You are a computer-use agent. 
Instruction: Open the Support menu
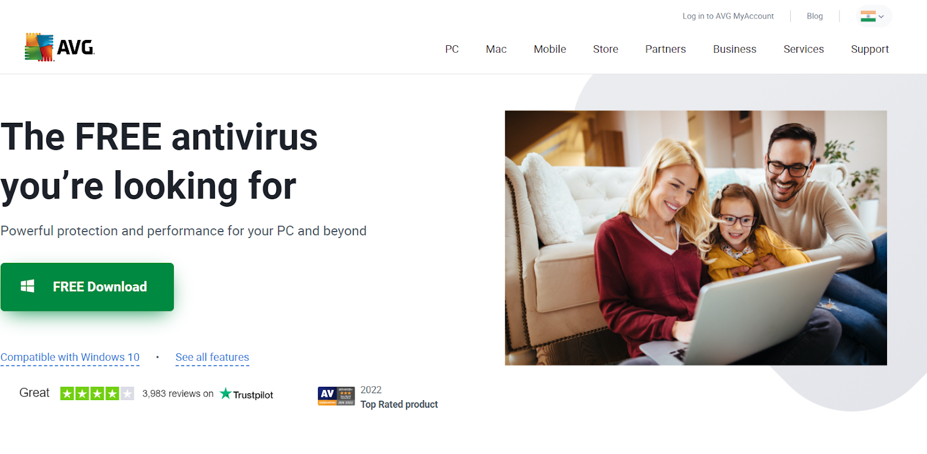(x=870, y=49)
